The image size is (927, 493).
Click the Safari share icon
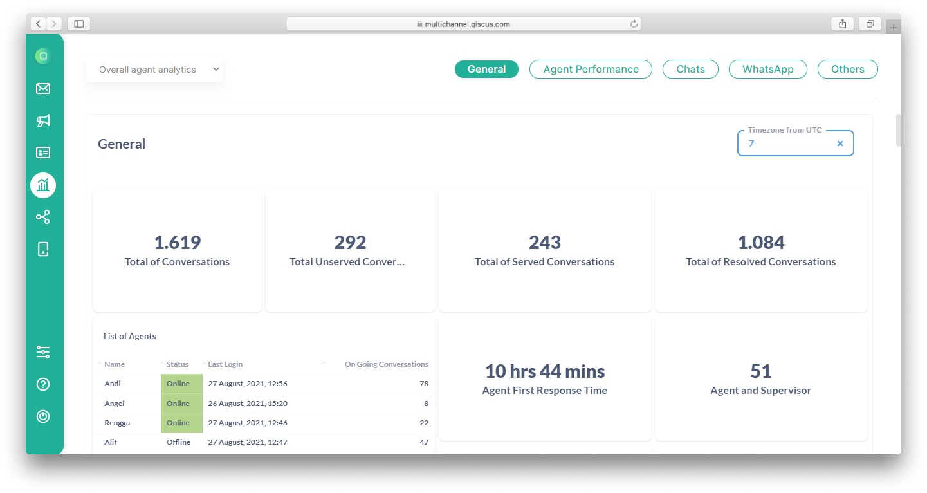[843, 24]
